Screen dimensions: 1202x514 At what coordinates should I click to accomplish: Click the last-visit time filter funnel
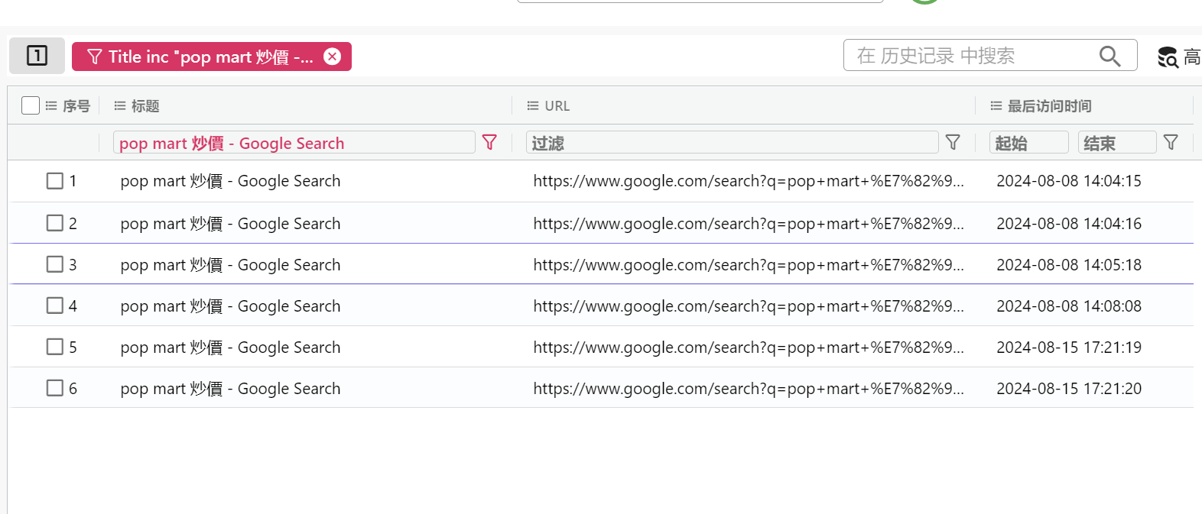pyautogui.click(x=1171, y=142)
